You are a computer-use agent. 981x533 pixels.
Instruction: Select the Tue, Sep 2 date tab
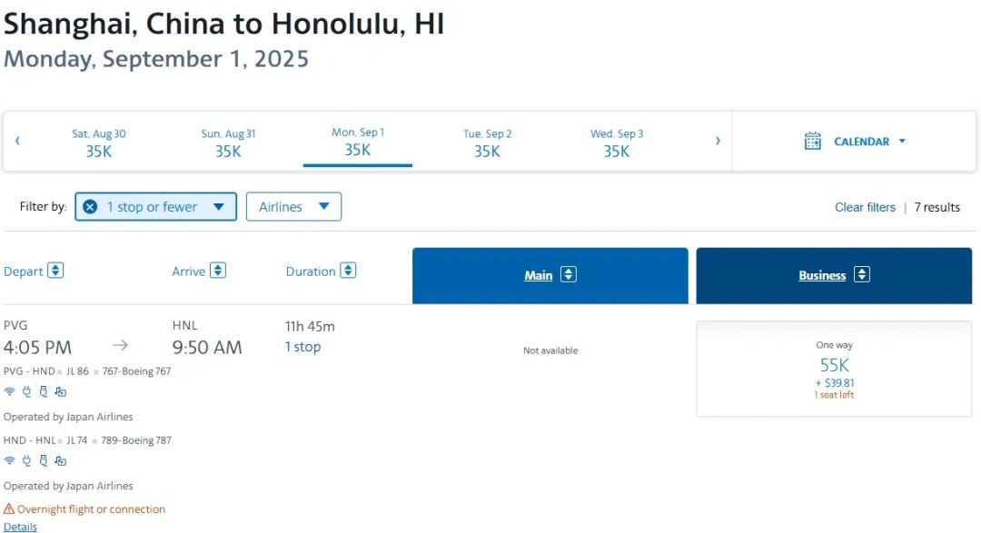click(x=488, y=143)
